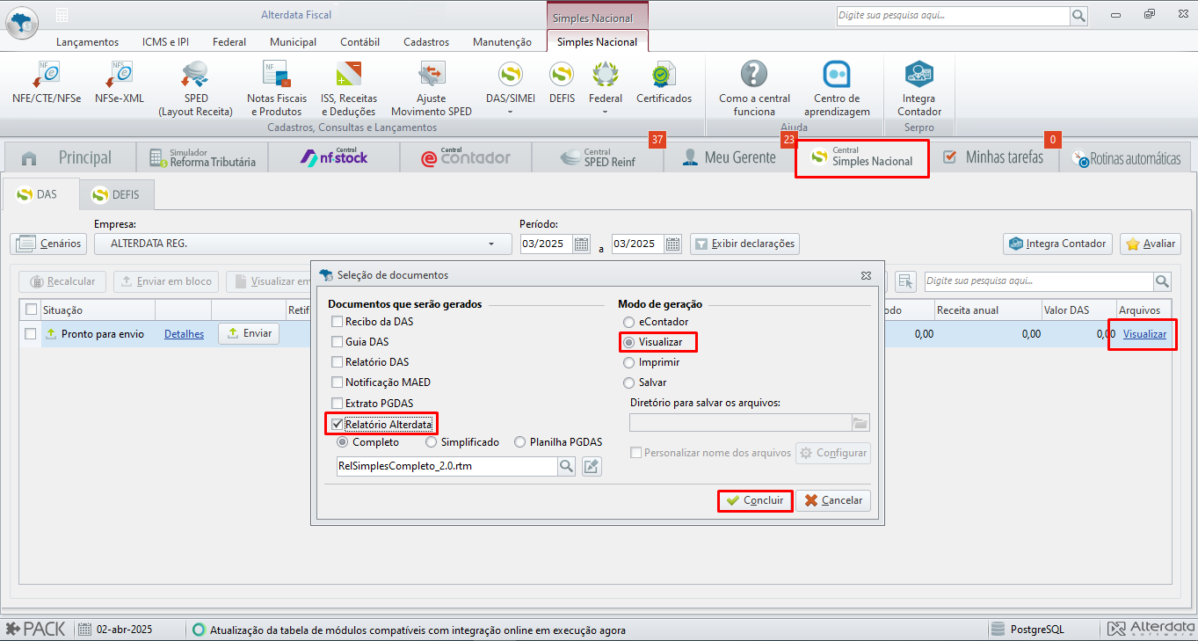Expand the Empresa dropdown showing ALTERDATA REG.
The width and height of the screenshot is (1198, 641).
coord(490,244)
